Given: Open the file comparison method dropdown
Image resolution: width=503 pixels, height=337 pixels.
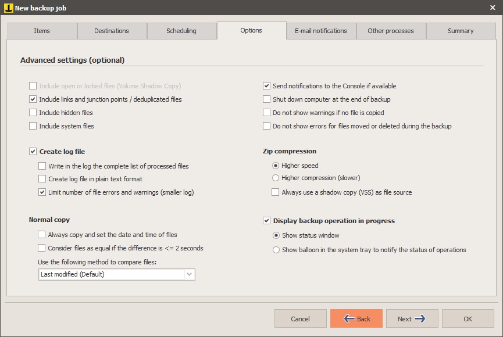Looking at the screenshot, I should (190, 274).
